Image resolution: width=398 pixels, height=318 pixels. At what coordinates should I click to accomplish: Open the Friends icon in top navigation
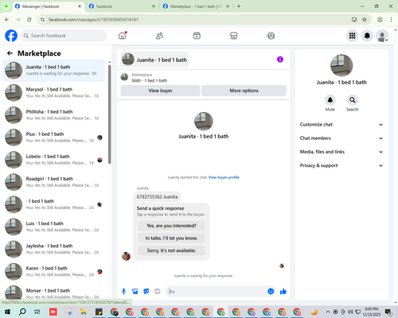click(159, 36)
